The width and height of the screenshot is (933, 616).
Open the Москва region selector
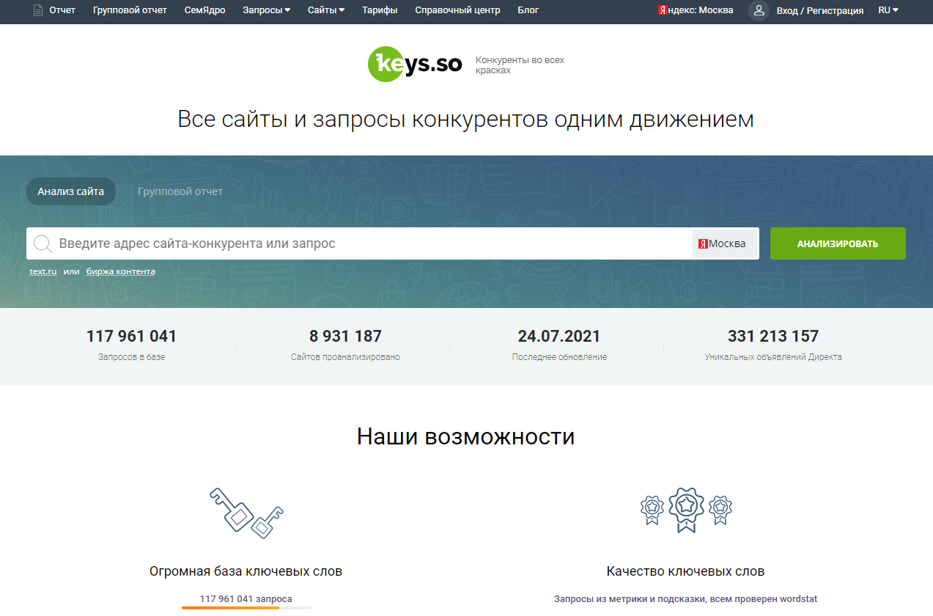click(724, 243)
